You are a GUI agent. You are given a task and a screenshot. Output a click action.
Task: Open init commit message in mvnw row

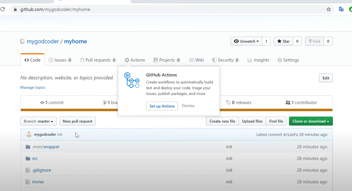click(229, 182)
